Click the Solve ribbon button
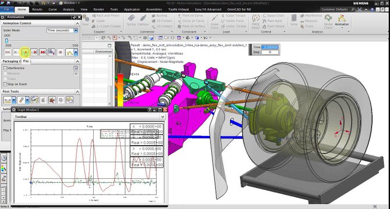390x209 pixels. [x=294, y=20]
